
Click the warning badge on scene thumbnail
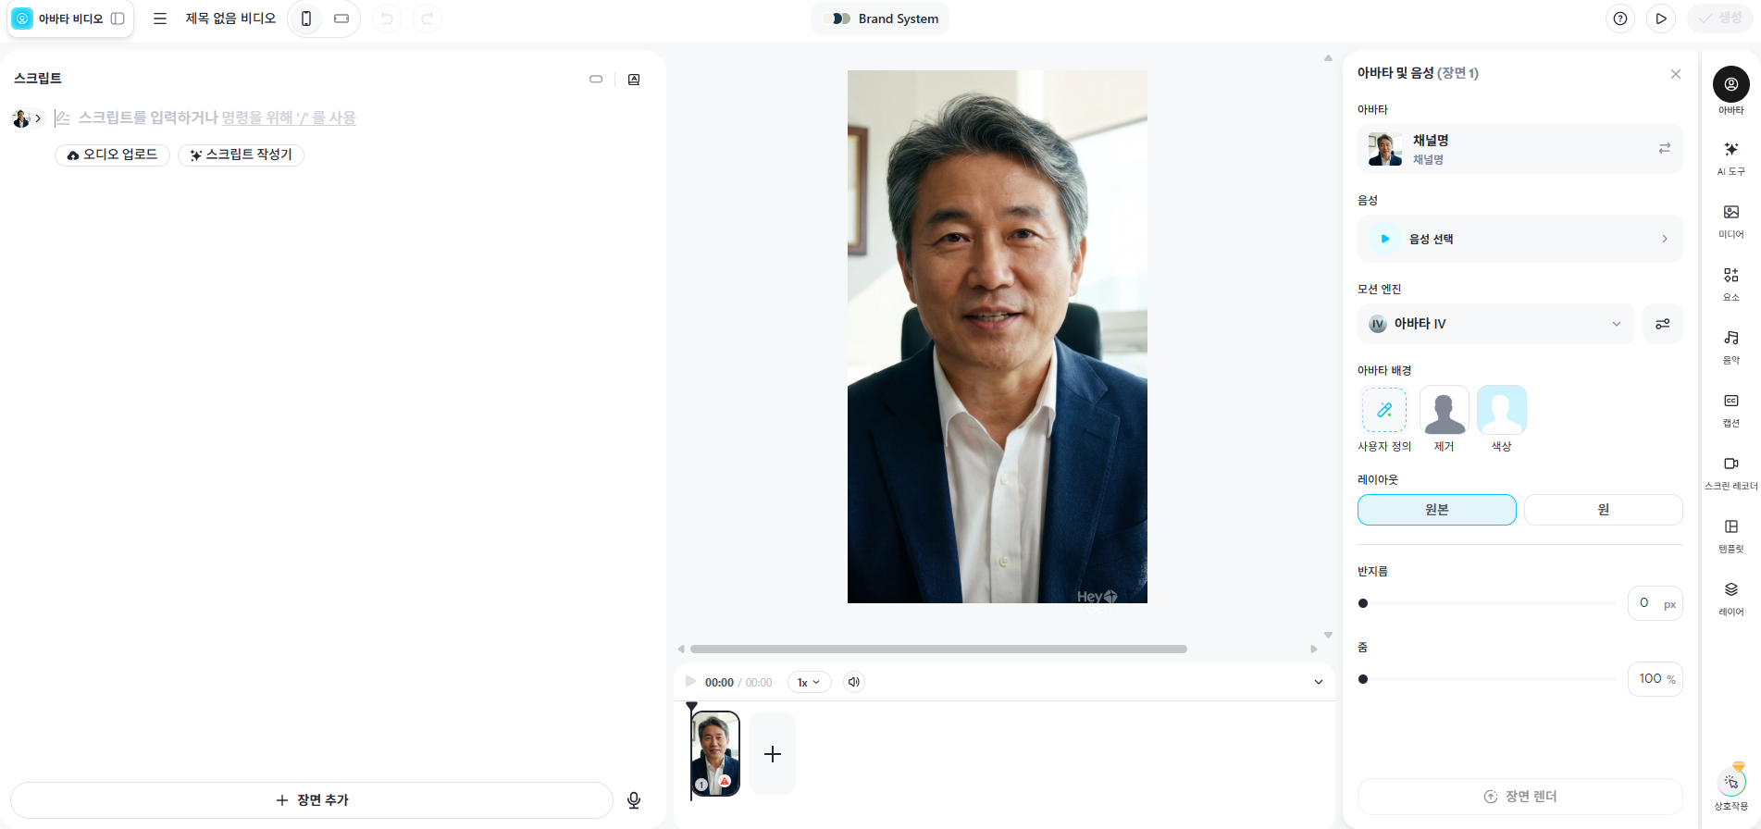(725, 782)
